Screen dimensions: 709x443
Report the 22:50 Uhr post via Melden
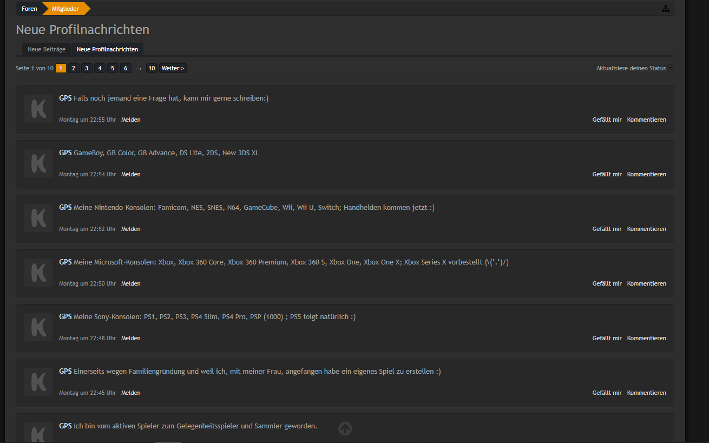coord(130,283)
